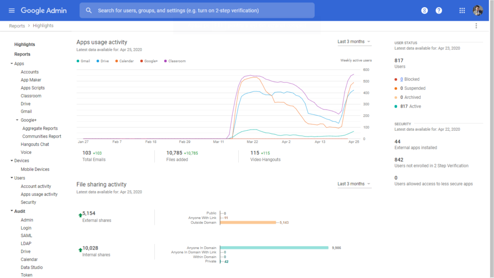The width and height of the screenshot is (494, 278).
Task: Open Classroom report in sidebar
Action: [31, 96]
